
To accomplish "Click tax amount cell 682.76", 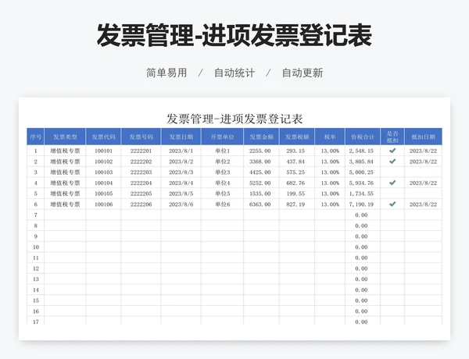I will point(295,183).
